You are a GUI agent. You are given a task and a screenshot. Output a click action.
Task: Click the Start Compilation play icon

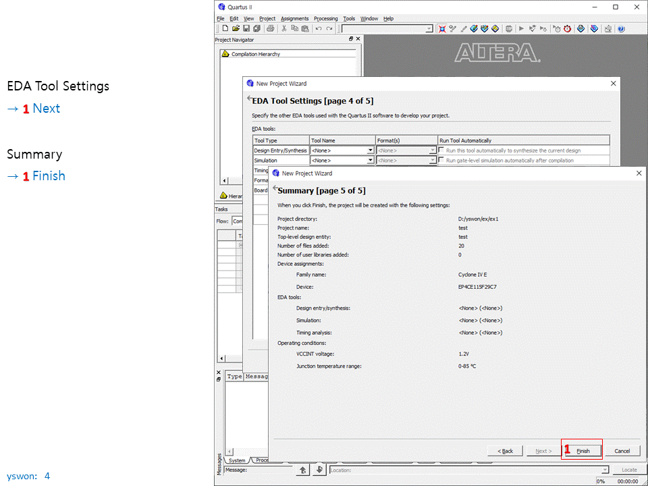point(522,28)
